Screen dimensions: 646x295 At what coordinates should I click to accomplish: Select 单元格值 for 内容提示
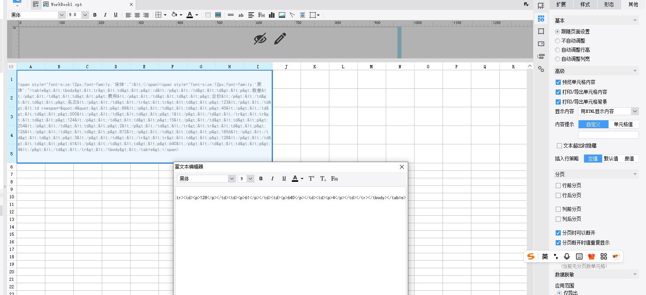pos(623,125)
